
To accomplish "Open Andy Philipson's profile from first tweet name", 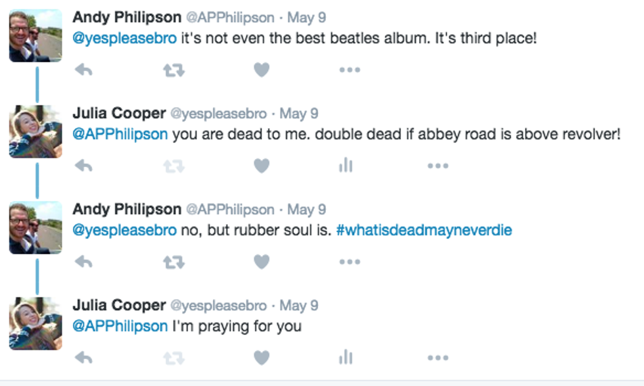I will (126, 17).
